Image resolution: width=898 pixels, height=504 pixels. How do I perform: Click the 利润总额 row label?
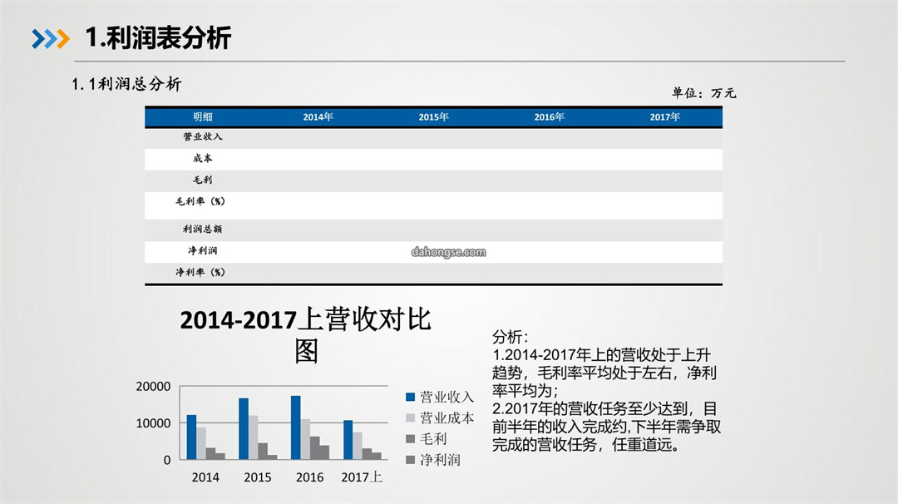(203, 229)
